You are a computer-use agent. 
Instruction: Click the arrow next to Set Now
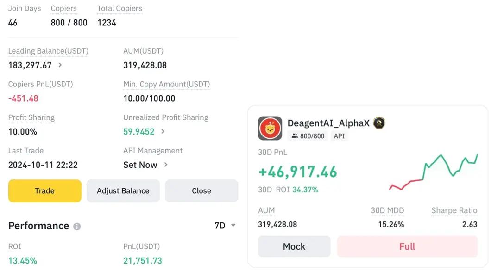[x=166, y=165]
